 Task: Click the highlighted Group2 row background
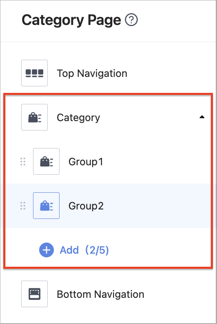(x=108, y=206)
